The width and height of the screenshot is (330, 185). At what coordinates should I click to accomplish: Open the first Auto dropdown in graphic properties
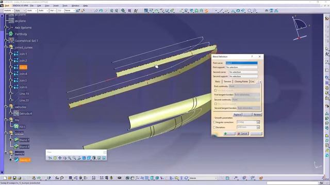pos(9,10)
